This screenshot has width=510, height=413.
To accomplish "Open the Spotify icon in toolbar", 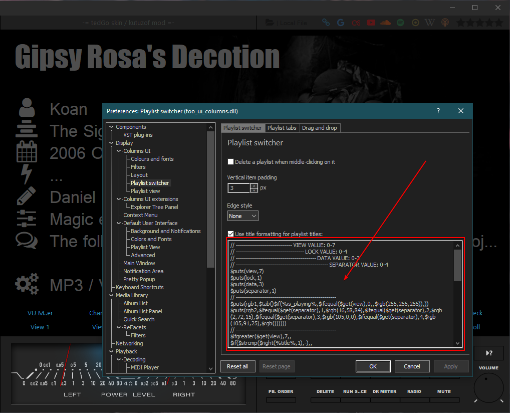I will click(x=400, y=23).
